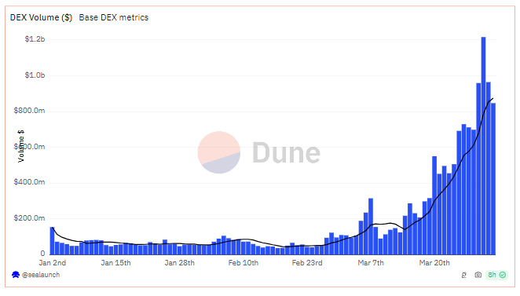
Task: Click the Dune logo watermark circle
Action: coord(219,152)
